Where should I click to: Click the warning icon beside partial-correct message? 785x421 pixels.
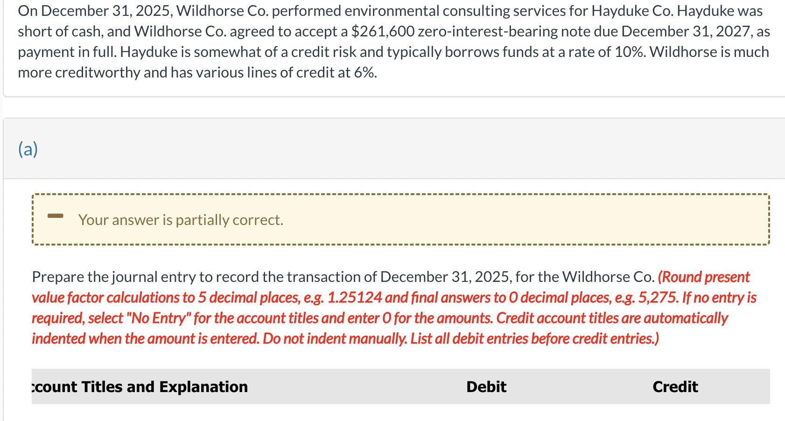coord(56,216)
